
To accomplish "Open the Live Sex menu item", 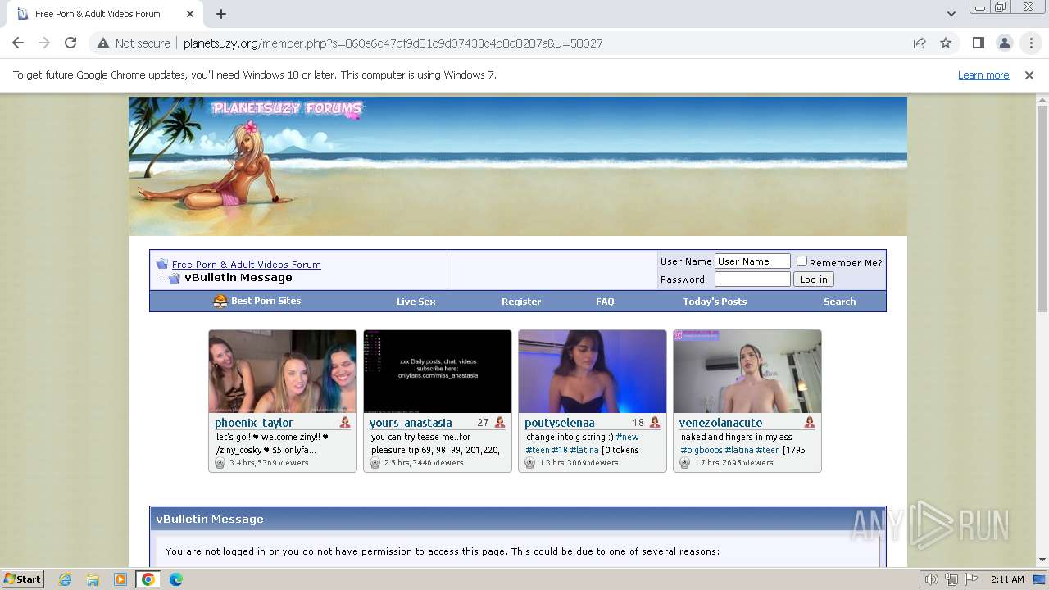I will click(x=416, y=302).
